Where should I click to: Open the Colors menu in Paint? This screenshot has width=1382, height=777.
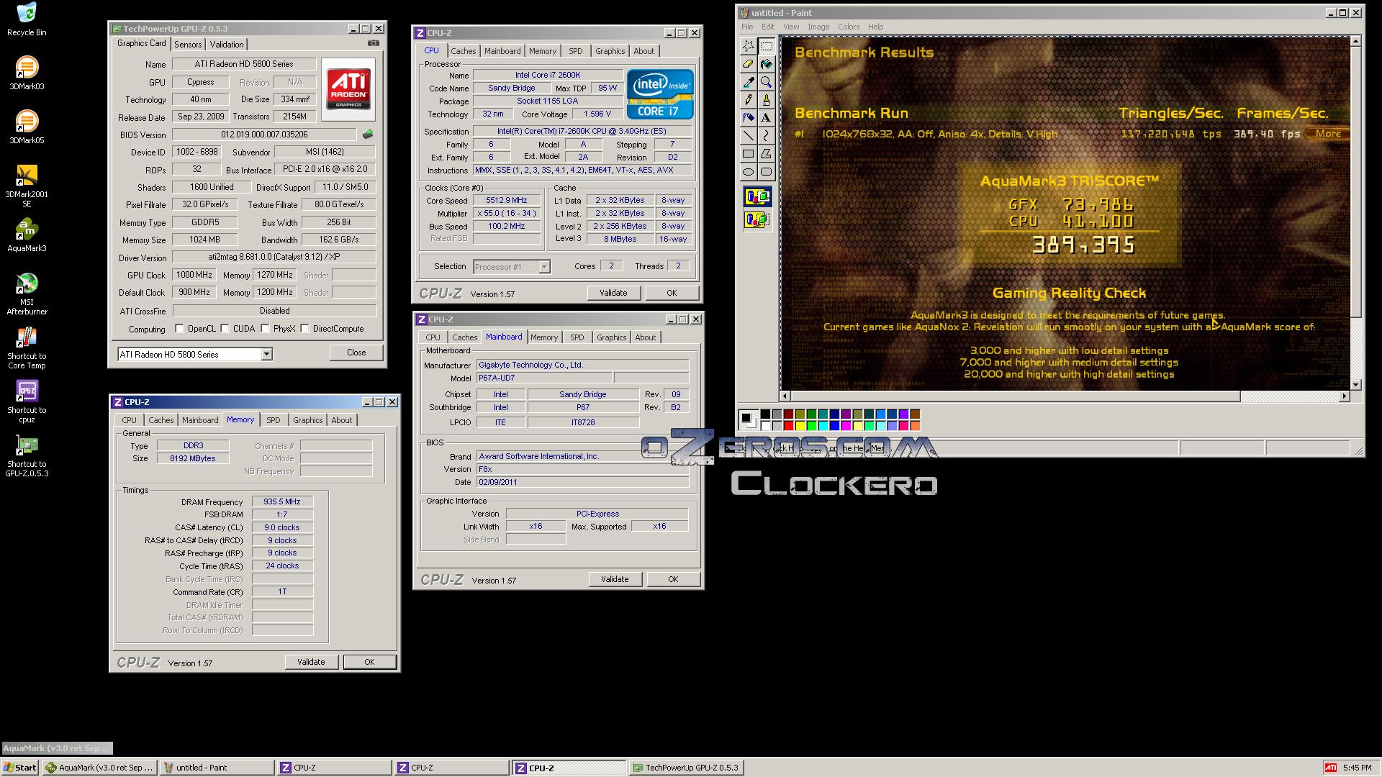(849, 27)
